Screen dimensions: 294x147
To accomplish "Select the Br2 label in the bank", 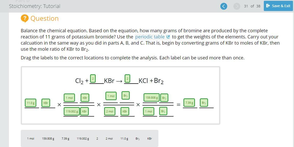I will pyautogui.click(x=138, y=139).
